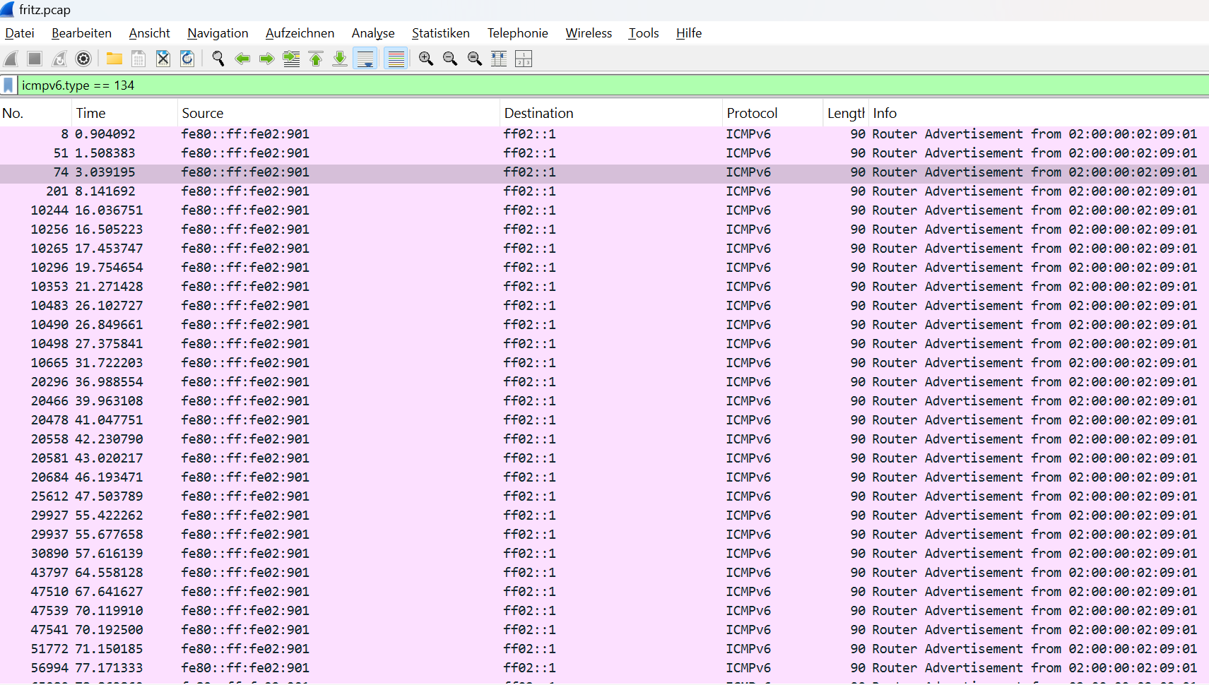Open the Navigation menu

pos(218,33)
